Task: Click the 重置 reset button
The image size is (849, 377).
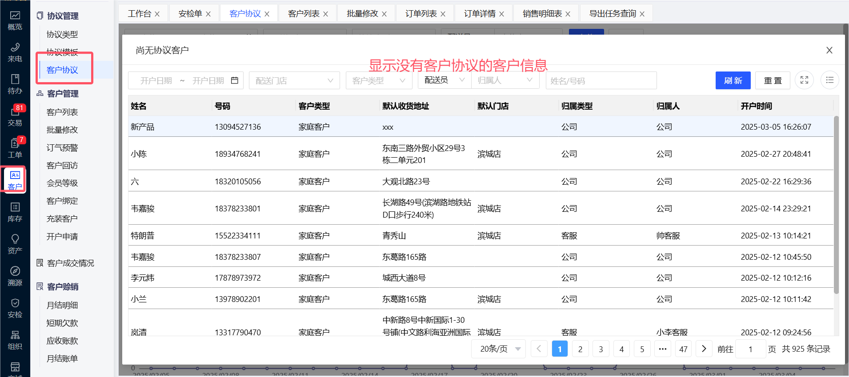Action: pos(773,80)
